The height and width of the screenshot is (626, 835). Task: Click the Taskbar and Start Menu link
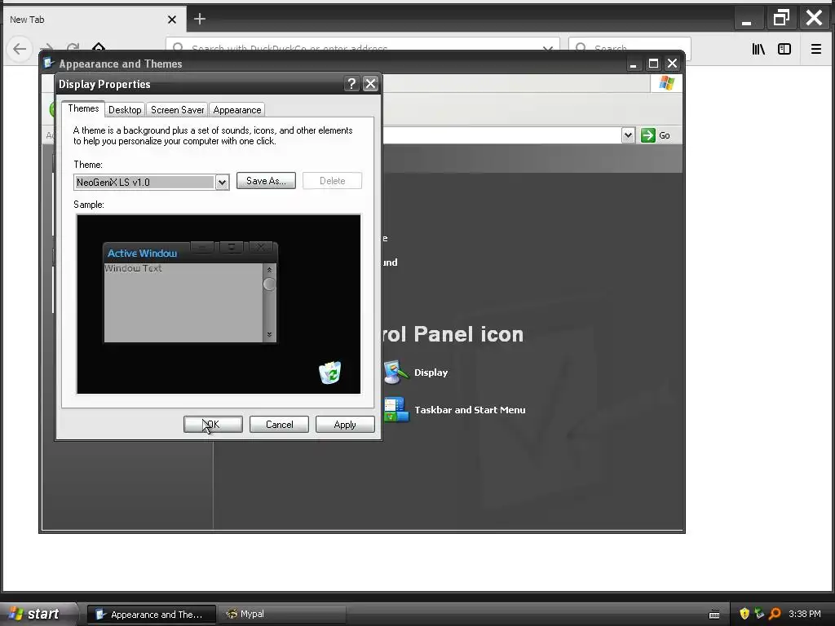470,410
